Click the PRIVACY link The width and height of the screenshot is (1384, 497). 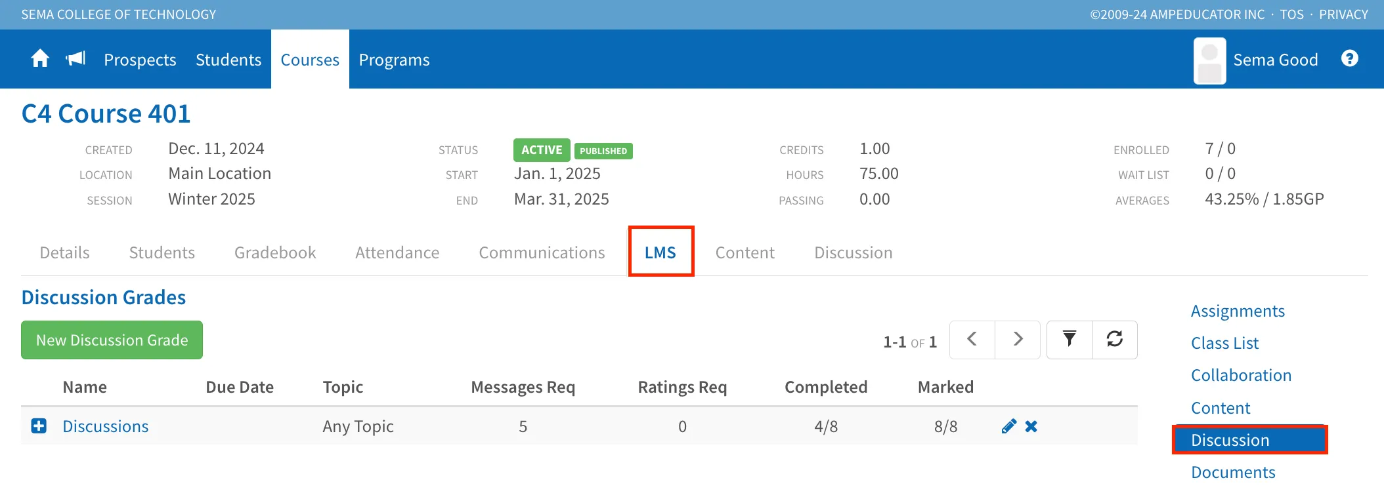coord(1343,14)
